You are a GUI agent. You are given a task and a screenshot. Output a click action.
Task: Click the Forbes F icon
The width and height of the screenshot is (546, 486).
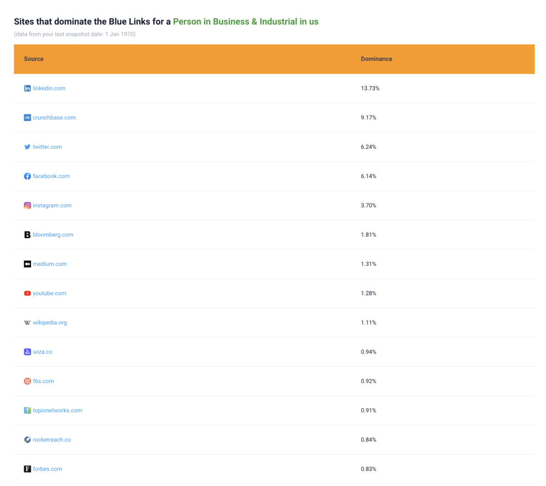click(x=27, y=469)
